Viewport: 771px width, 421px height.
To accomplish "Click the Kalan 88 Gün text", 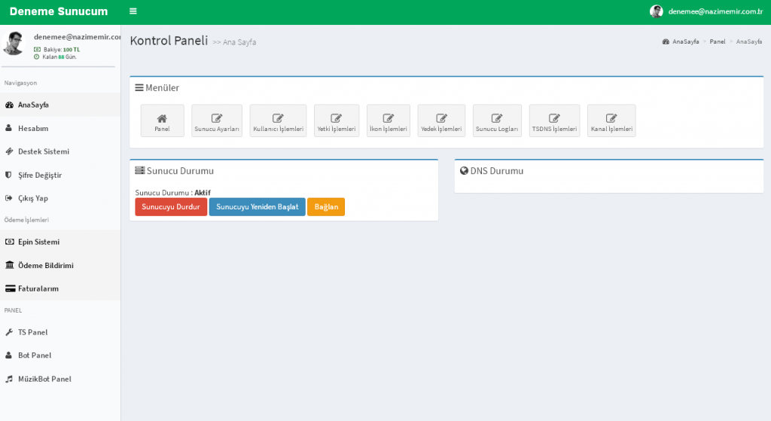I will pyautogui.click(x=55, y=57).
